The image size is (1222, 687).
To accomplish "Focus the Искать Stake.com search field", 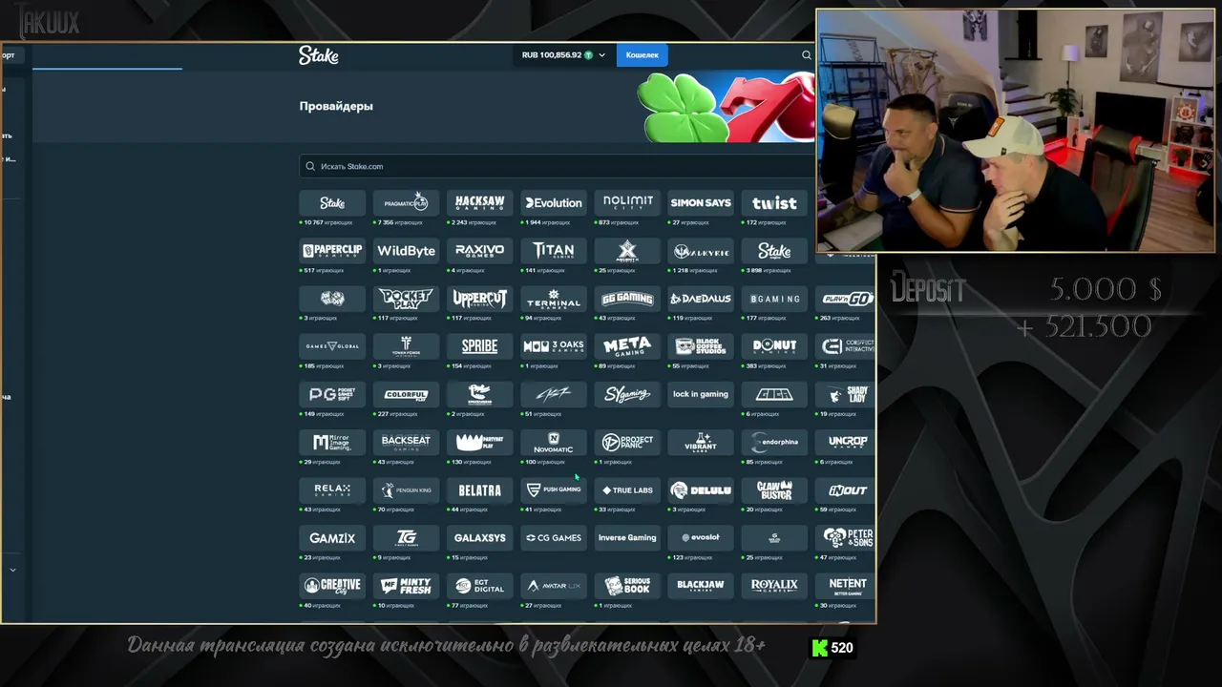I will [558, 166].
